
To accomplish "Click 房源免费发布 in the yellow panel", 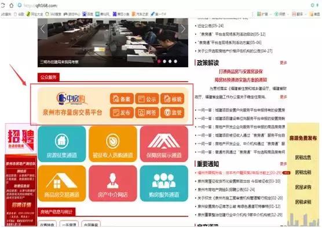I will coord(303,138).
